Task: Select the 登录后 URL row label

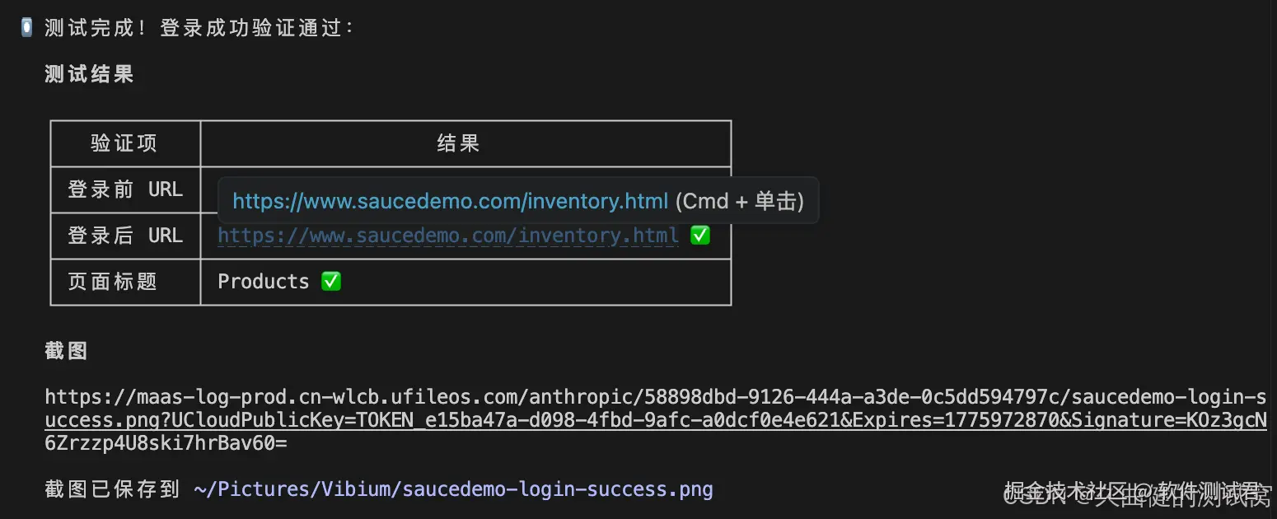Action: coord(124,236)
